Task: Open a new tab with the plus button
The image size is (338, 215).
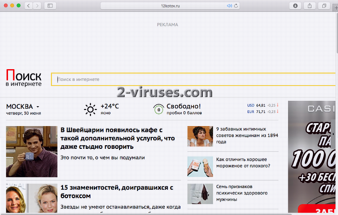Action: click(335, 8)
